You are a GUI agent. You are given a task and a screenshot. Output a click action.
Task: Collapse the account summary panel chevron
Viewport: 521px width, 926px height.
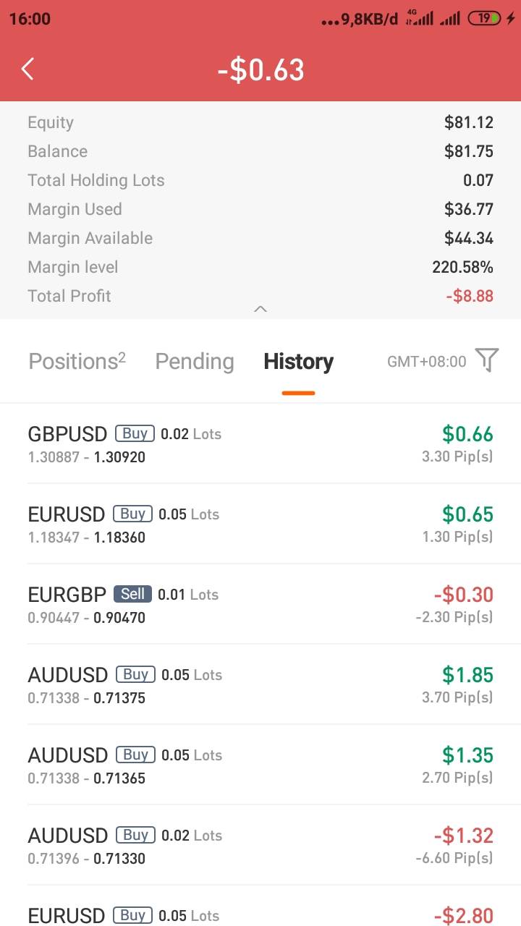260,309
